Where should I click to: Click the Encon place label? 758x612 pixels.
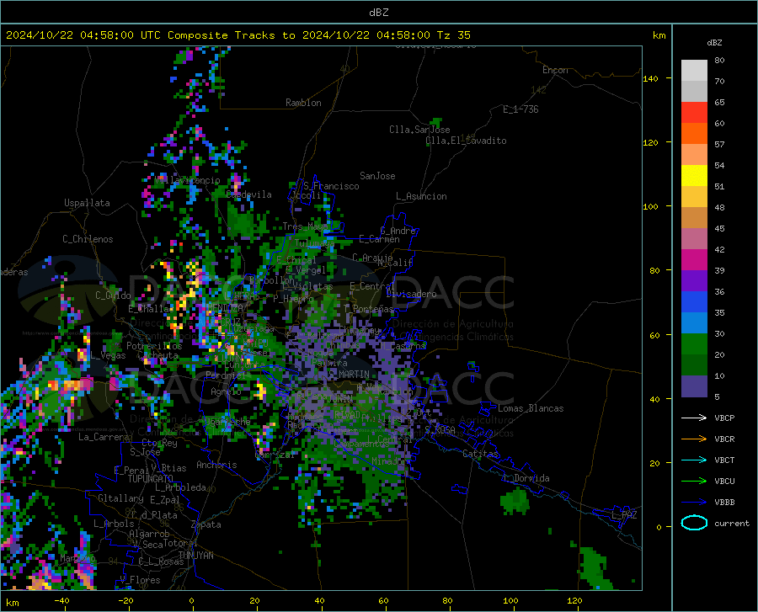point(555,70)
